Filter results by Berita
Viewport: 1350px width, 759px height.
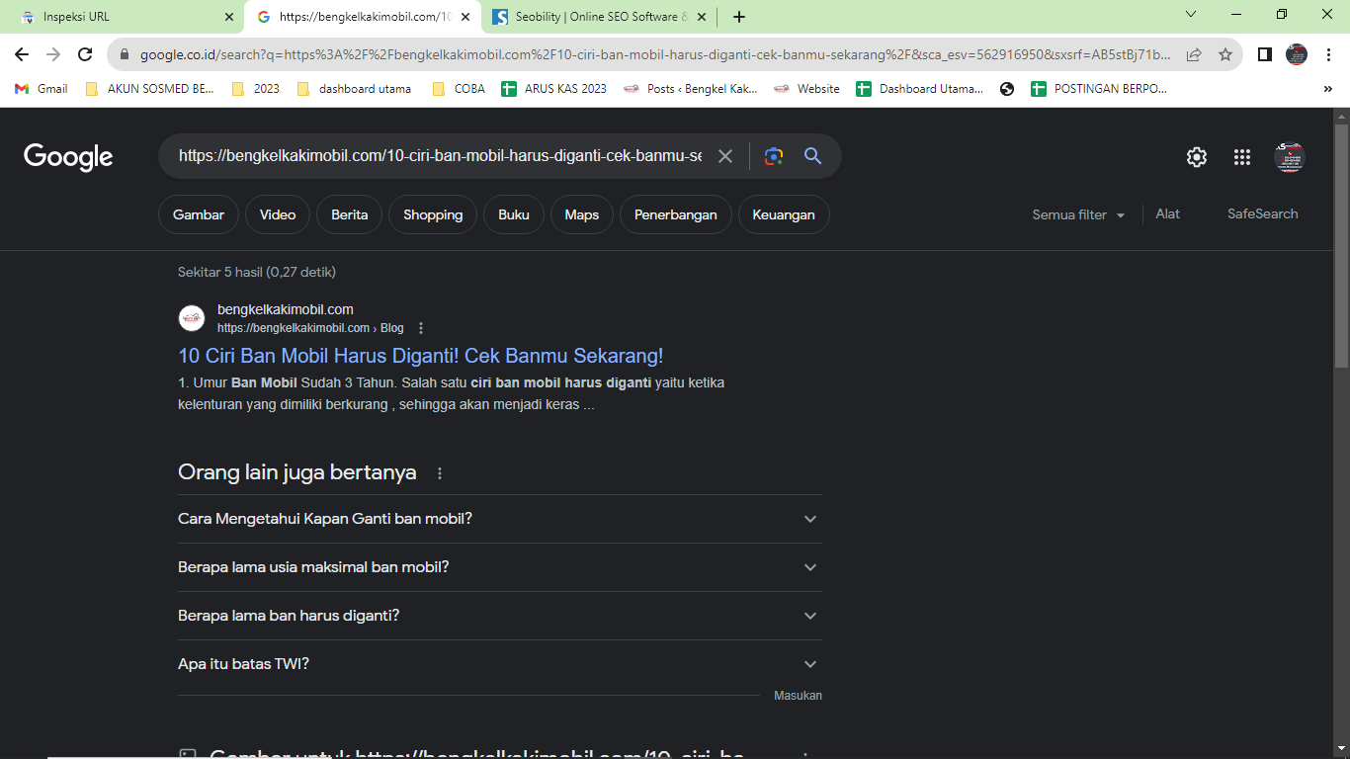click(x=350, y=214)
